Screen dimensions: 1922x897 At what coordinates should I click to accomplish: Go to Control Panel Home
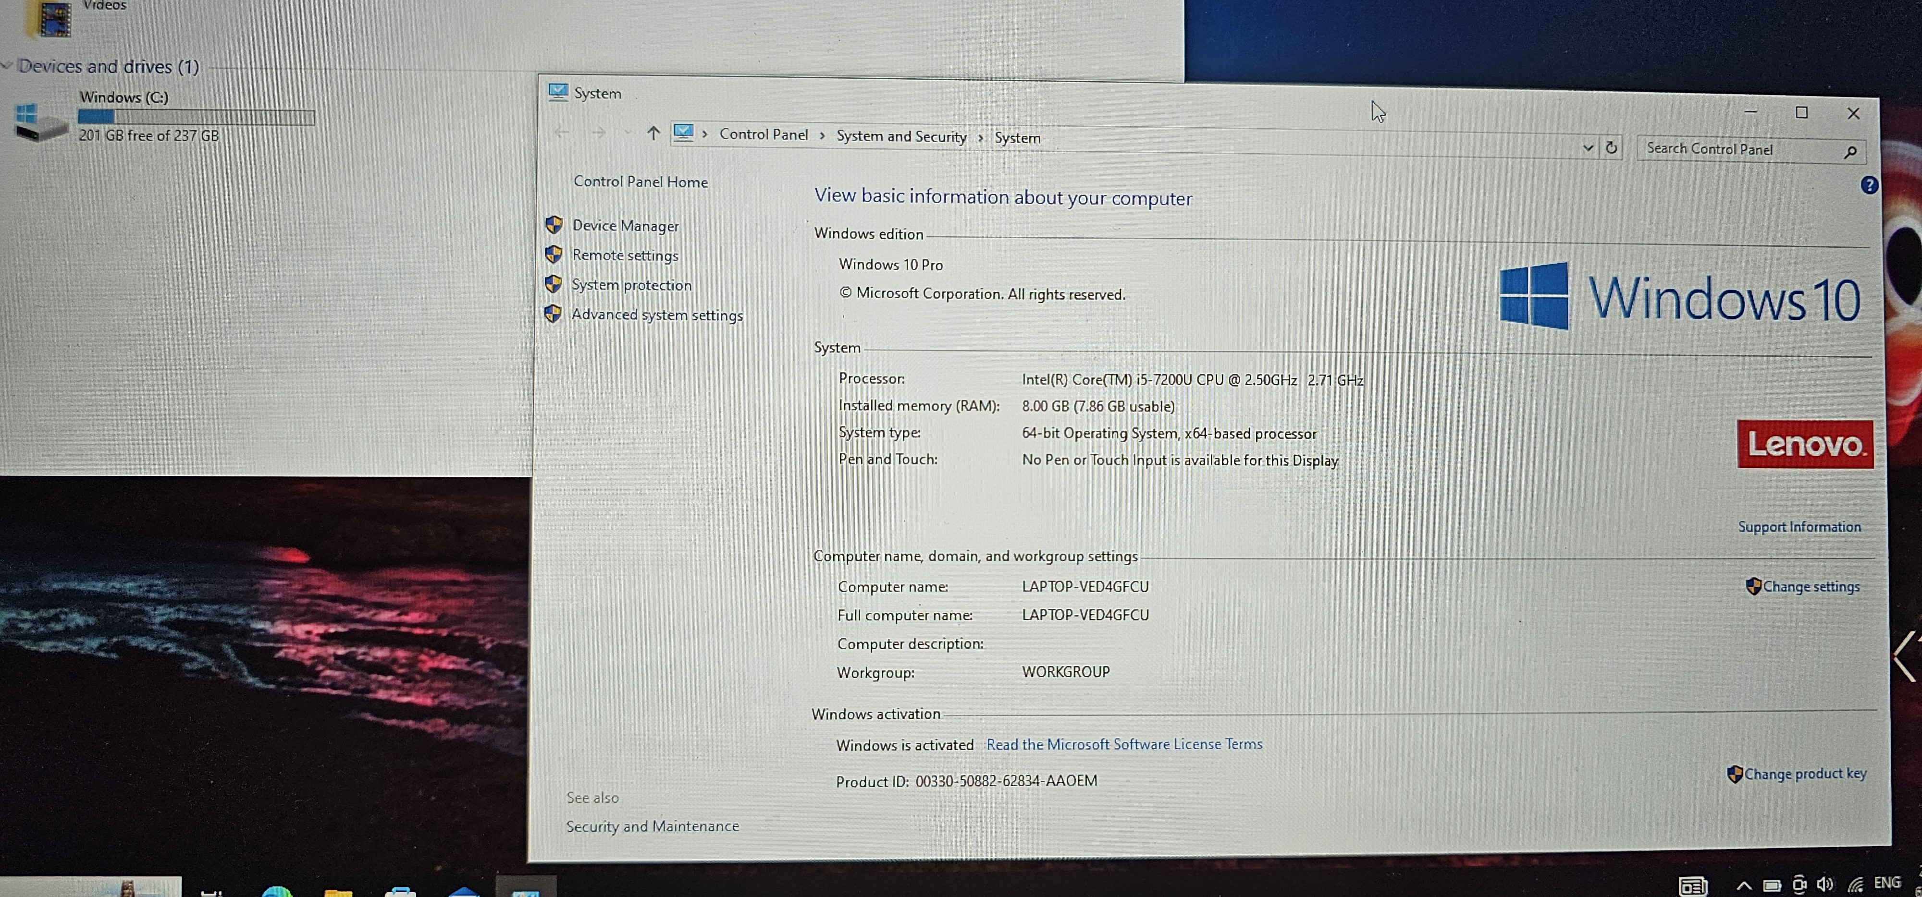640,182
